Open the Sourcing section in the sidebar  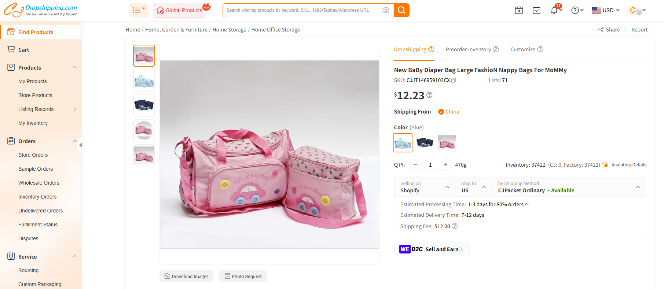pyautogui.click(x=28, y=270)
